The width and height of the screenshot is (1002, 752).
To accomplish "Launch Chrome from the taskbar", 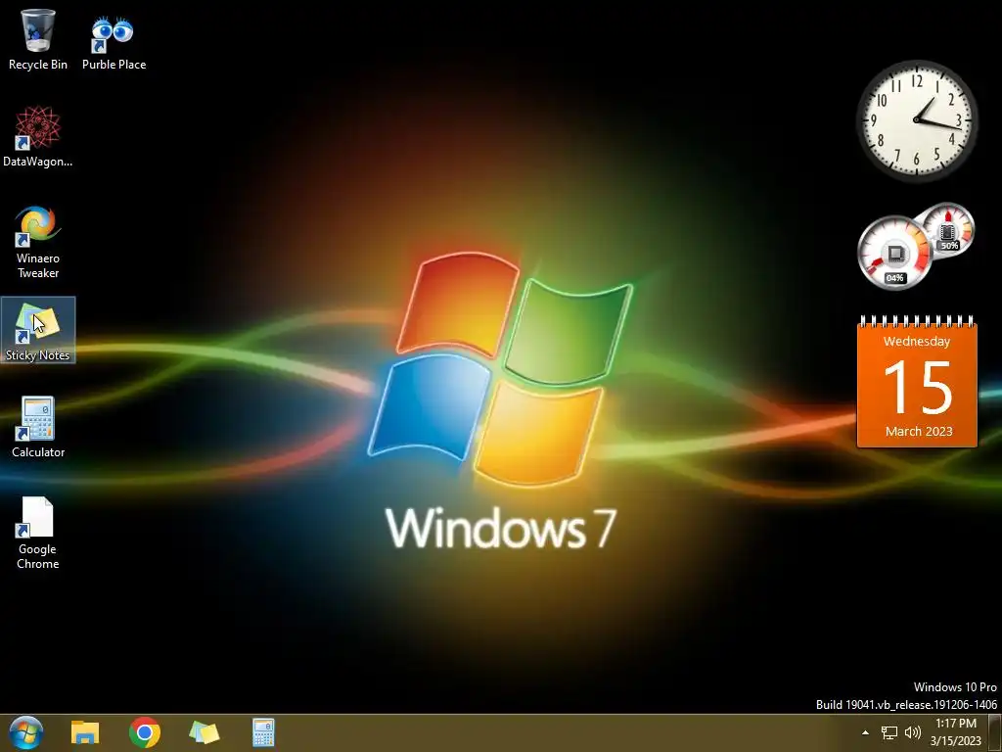I will click(x=145, y=732).
